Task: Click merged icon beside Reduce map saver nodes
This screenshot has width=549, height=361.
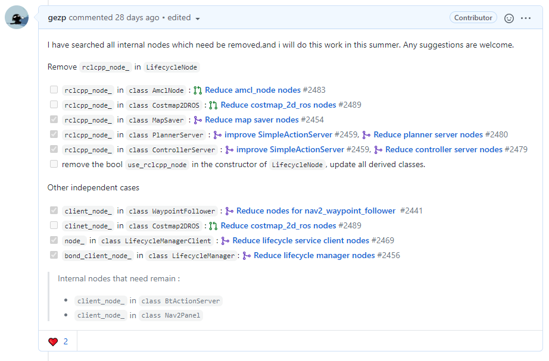Action: (x=198, y=120)
